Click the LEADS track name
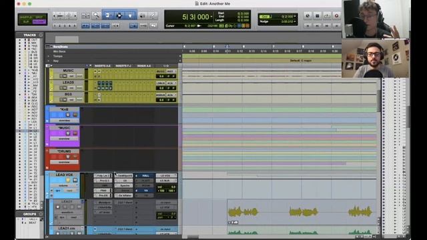Image resolution: width=427 pixels, height=240 pixels. (x=68, y=82)
